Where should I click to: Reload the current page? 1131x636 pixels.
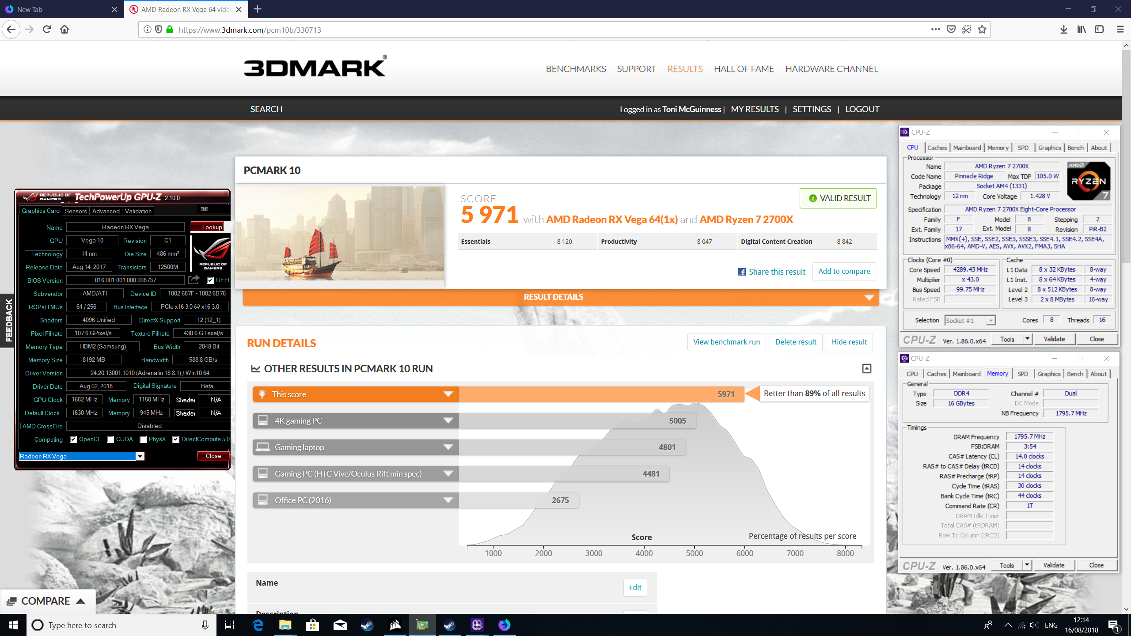[47, 30]
